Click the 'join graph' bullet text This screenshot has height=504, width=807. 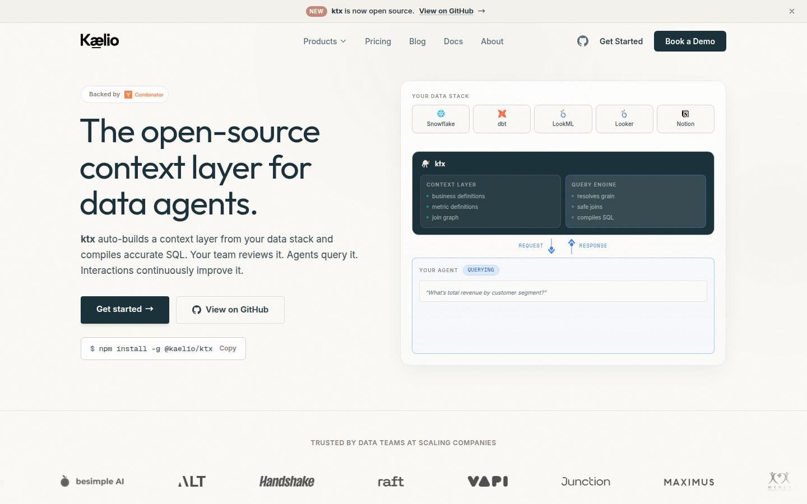pos(445,217)
